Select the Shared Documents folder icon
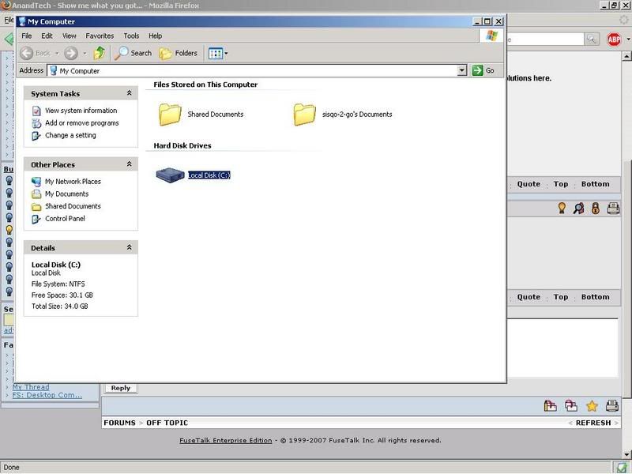This screenshot has height=474, width=632. pos(170,115)
